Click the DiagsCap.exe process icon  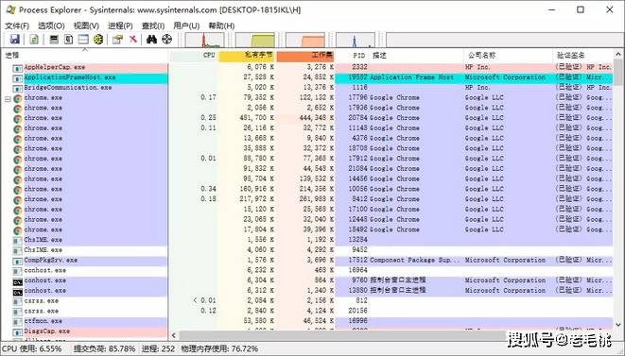click(x=17, y=332)
